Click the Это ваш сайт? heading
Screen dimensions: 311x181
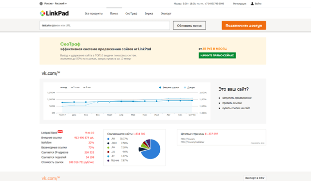click(x=234, y=89)
